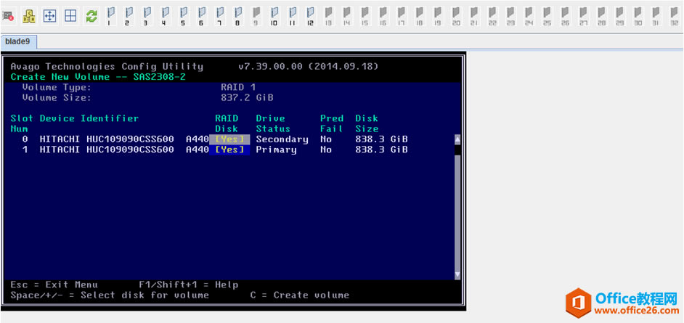Open blade 11 flag icon
This screenshot has width=684, height=323.
[x=292, y=16]
